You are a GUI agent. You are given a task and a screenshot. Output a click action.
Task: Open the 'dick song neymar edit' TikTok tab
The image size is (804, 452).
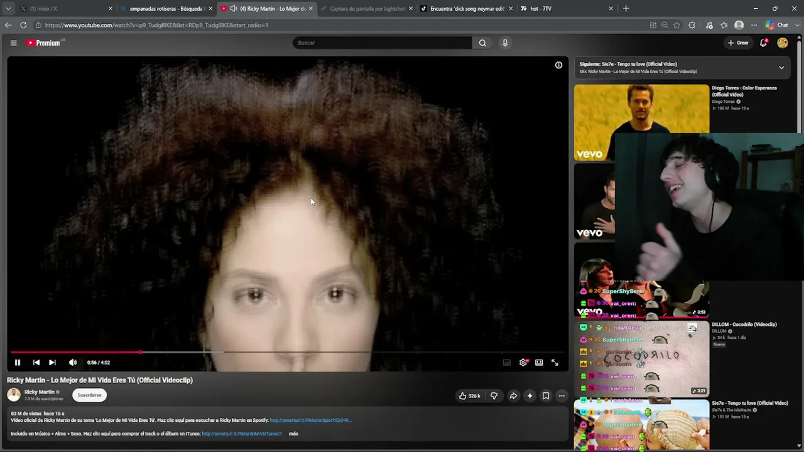coord(467,9)
